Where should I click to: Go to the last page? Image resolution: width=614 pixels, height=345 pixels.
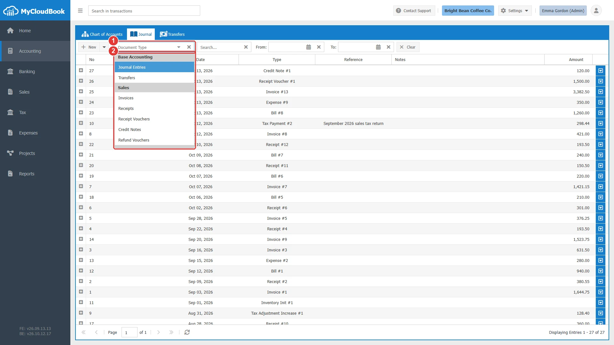pos(171,332)
